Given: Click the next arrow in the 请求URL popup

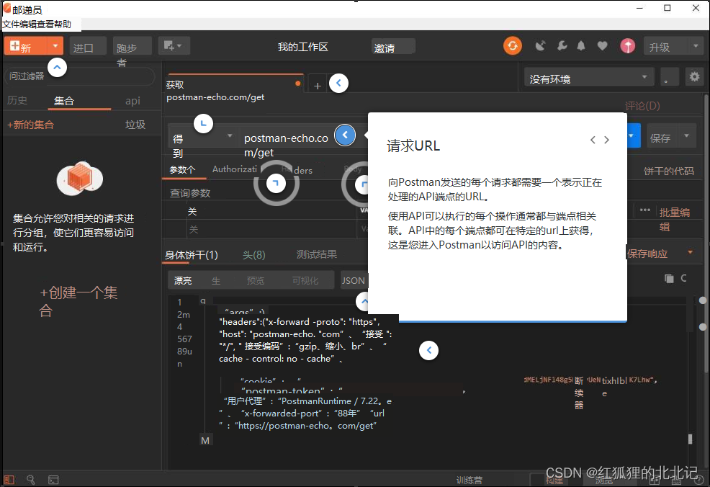Looking at the screenshot, I should click(606, 140).
